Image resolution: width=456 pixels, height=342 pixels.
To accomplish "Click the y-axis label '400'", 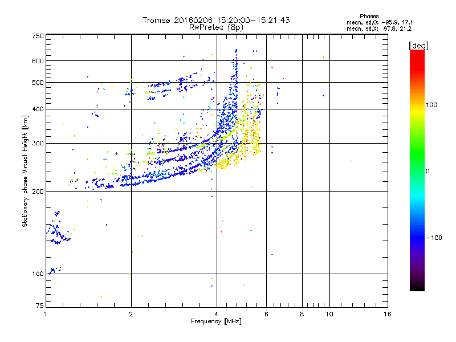I will [38, 109].
